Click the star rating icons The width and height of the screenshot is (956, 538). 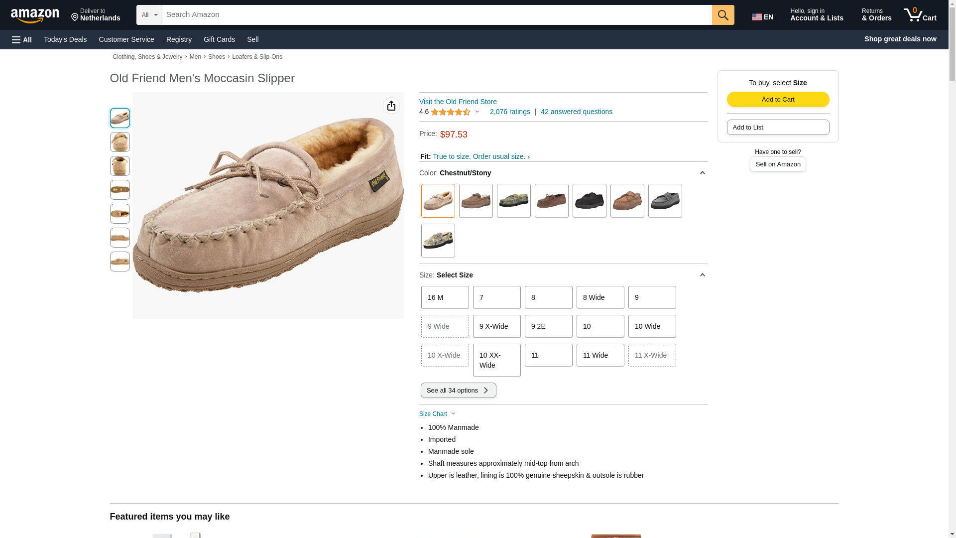tap(450, 112)
